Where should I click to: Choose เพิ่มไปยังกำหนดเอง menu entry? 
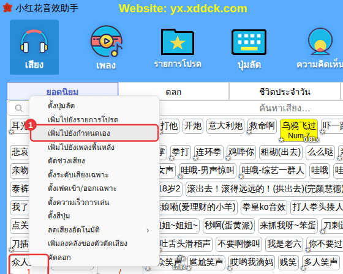[x=94, y=133]
